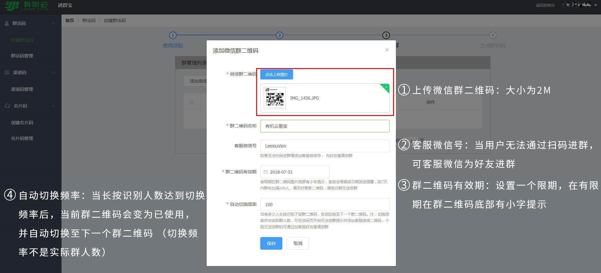Click step 4 circle 生成群活码

492,35
